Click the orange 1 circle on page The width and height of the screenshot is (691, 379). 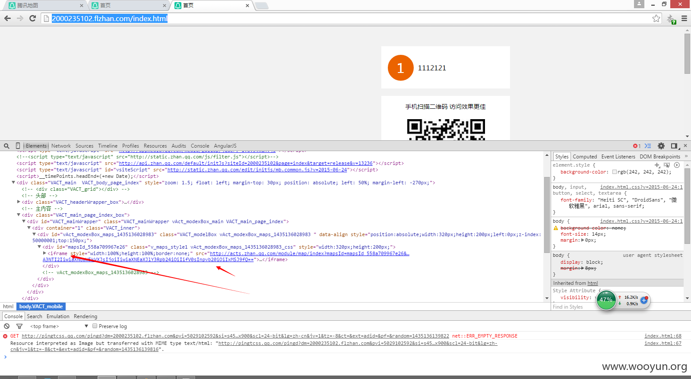point(400,68)
